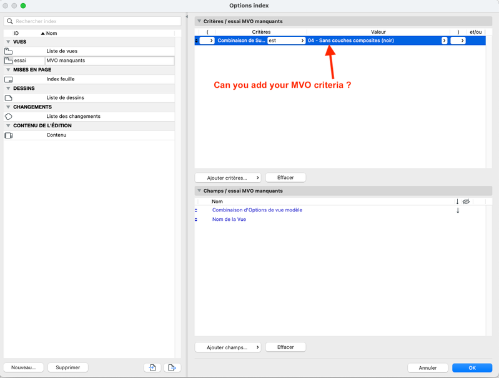Image resolution: width=499 pixels, height=378 pixels.
Task: Click the essai ID cell
Action: 29,61
